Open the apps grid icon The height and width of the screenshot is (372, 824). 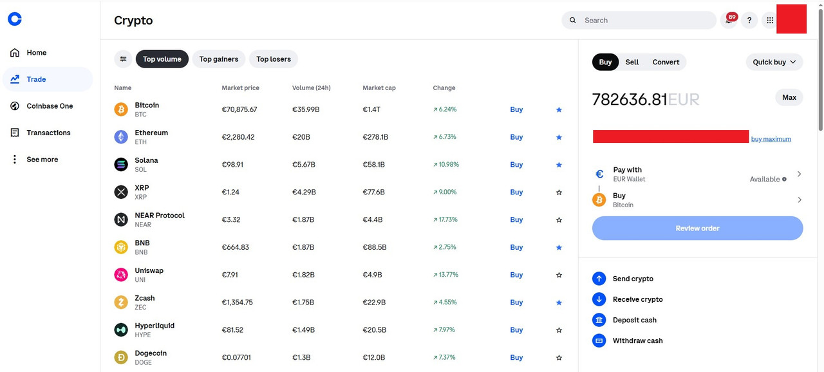point(770,20)
